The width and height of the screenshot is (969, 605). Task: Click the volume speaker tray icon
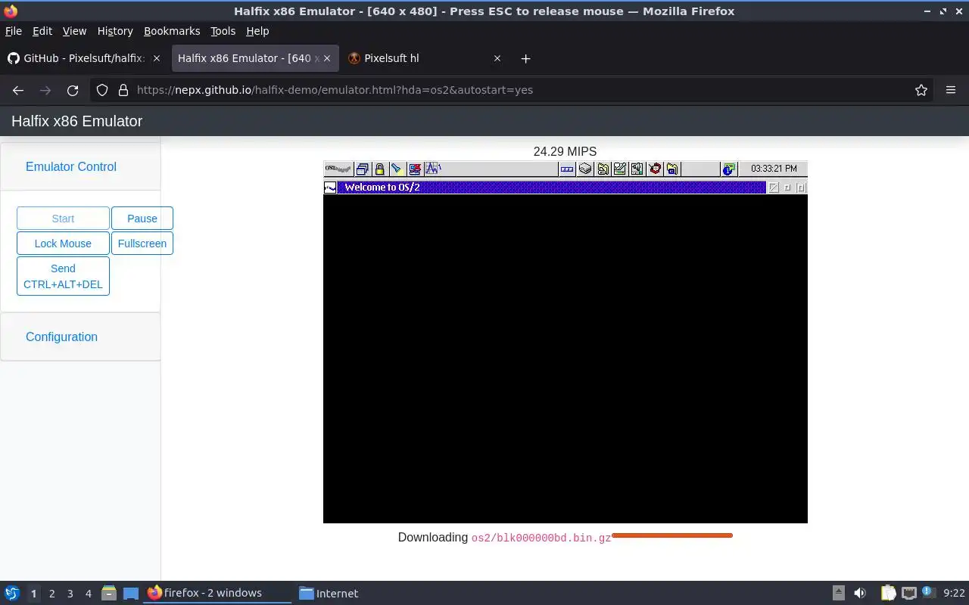point(860,593)
